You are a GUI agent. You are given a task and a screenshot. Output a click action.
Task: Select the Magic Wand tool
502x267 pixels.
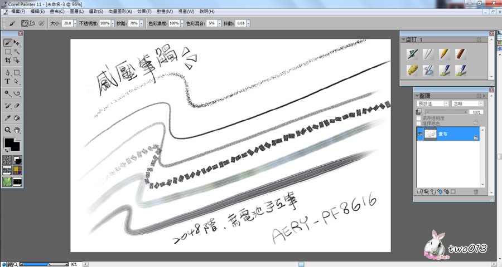click(17, 52)
